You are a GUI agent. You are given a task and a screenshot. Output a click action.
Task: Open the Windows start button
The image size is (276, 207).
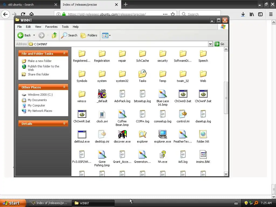coord(13,203)
